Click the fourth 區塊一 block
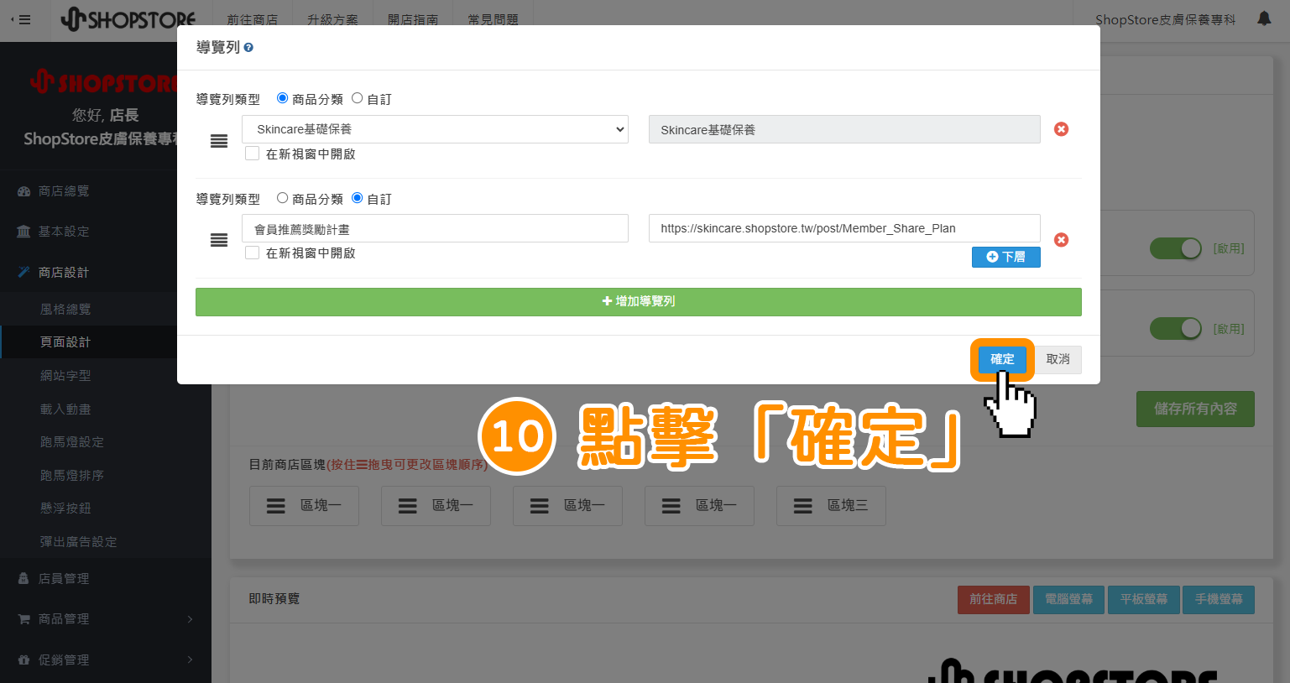 [x=699, y=506]
